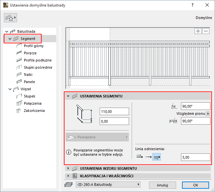The image size is (215, 192).
Task: Click the Segment icon in tree
Action: (16, 39)
